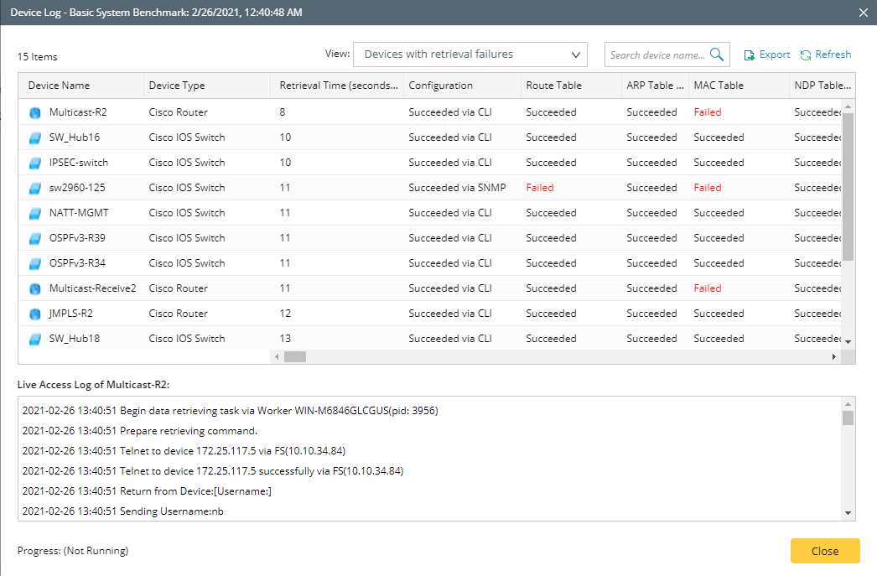Screen dimensions: 877x576
Task: Click log line Prepare retrieving command
Action: point(140,431)
